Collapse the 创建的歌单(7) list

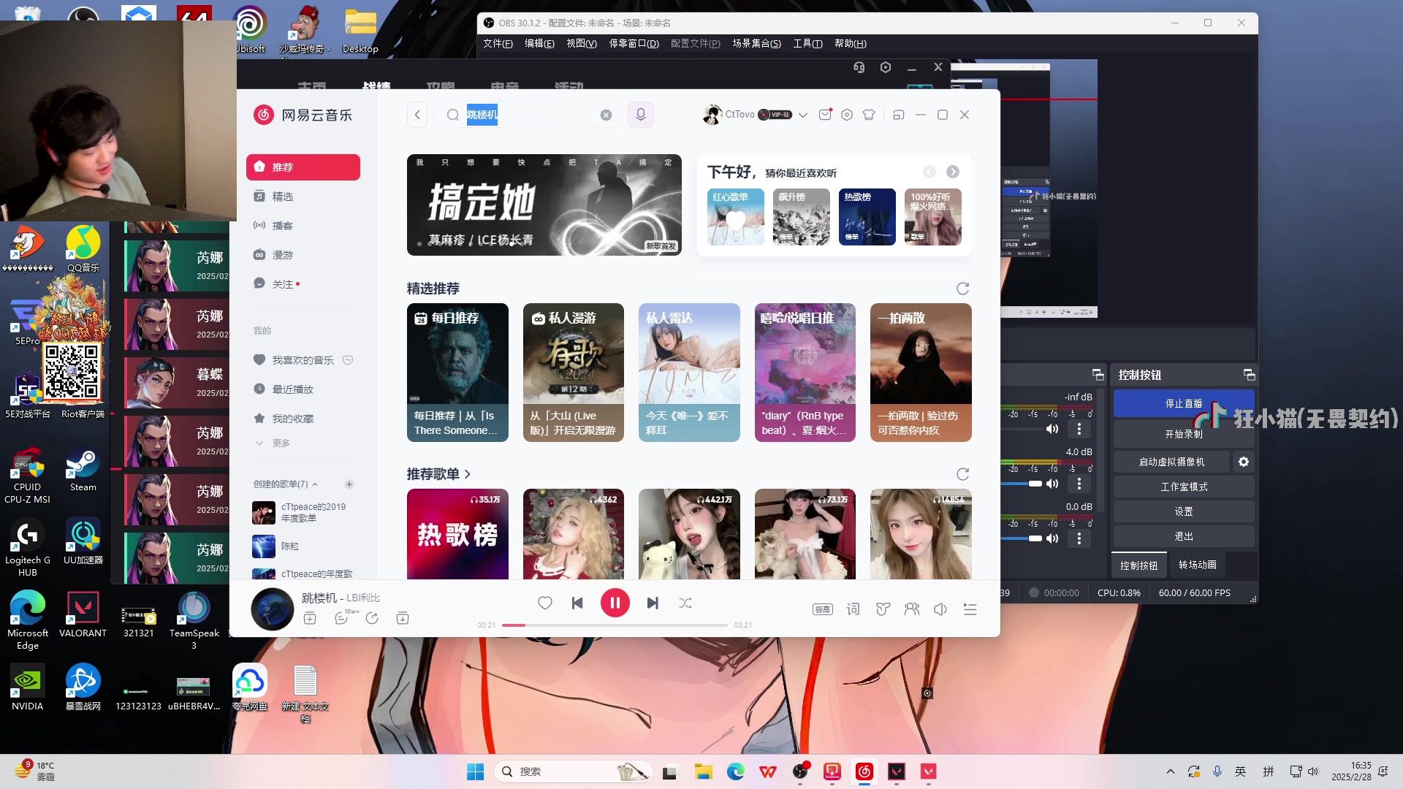coord(315,484)
